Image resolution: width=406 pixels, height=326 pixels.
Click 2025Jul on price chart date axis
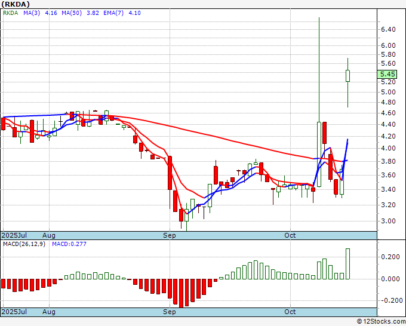(x=14, y=235)
